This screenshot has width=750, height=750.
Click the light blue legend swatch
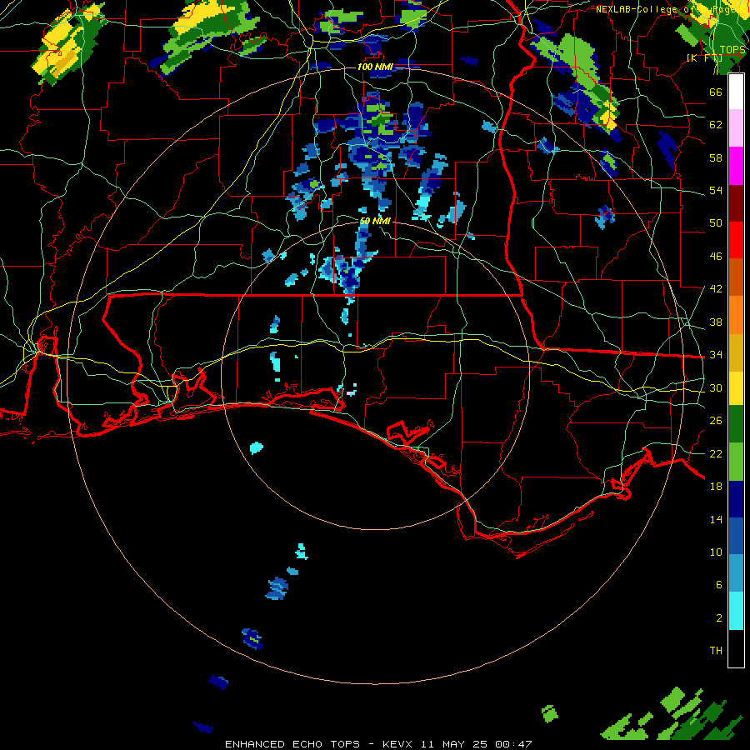point(736,573)
